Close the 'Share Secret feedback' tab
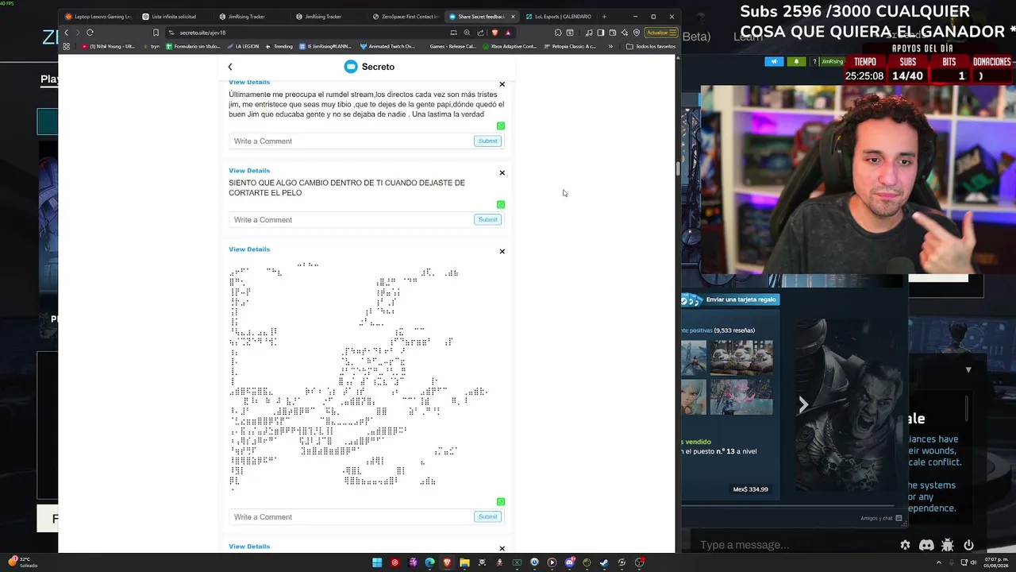 pos(513,17)
